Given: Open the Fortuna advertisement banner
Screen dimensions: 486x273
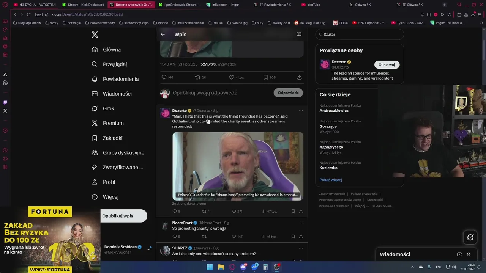Looking at the screenshot, I should (50, 240).
